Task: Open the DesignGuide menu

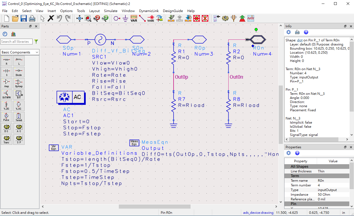Action: pos(173,11)
